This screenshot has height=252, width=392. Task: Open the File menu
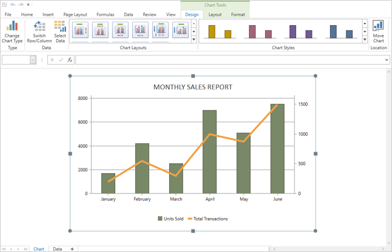click(x=8, y=14)
